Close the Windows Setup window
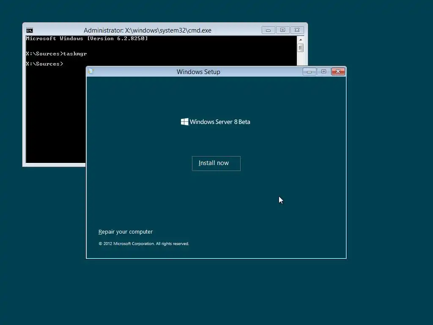433x325 pixels. (338, 72)
